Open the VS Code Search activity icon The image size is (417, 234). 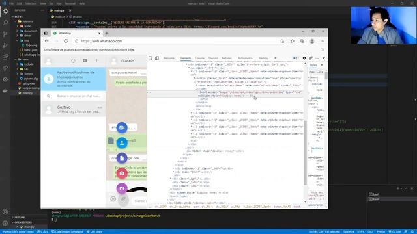pyautogui.click(x=5, y=23)
